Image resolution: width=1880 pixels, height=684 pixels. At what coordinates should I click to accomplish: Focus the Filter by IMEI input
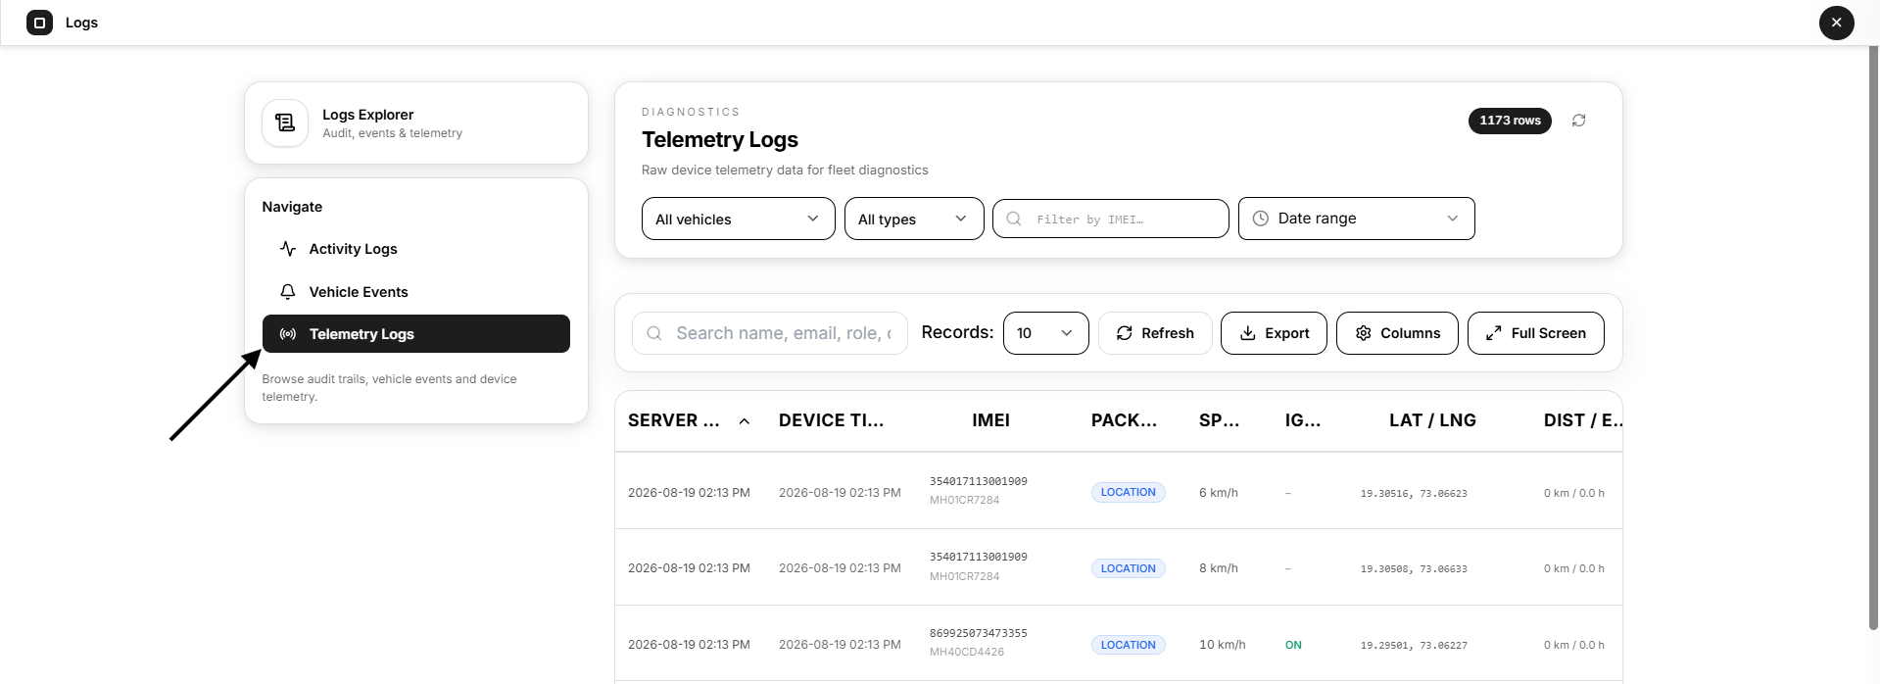coord(1110,219)
